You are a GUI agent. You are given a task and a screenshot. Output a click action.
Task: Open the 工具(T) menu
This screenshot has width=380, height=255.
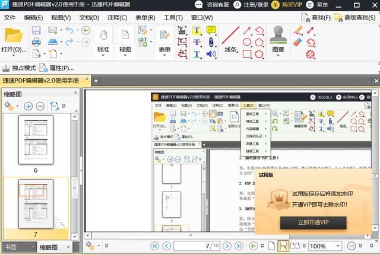[x=173, y=17]
